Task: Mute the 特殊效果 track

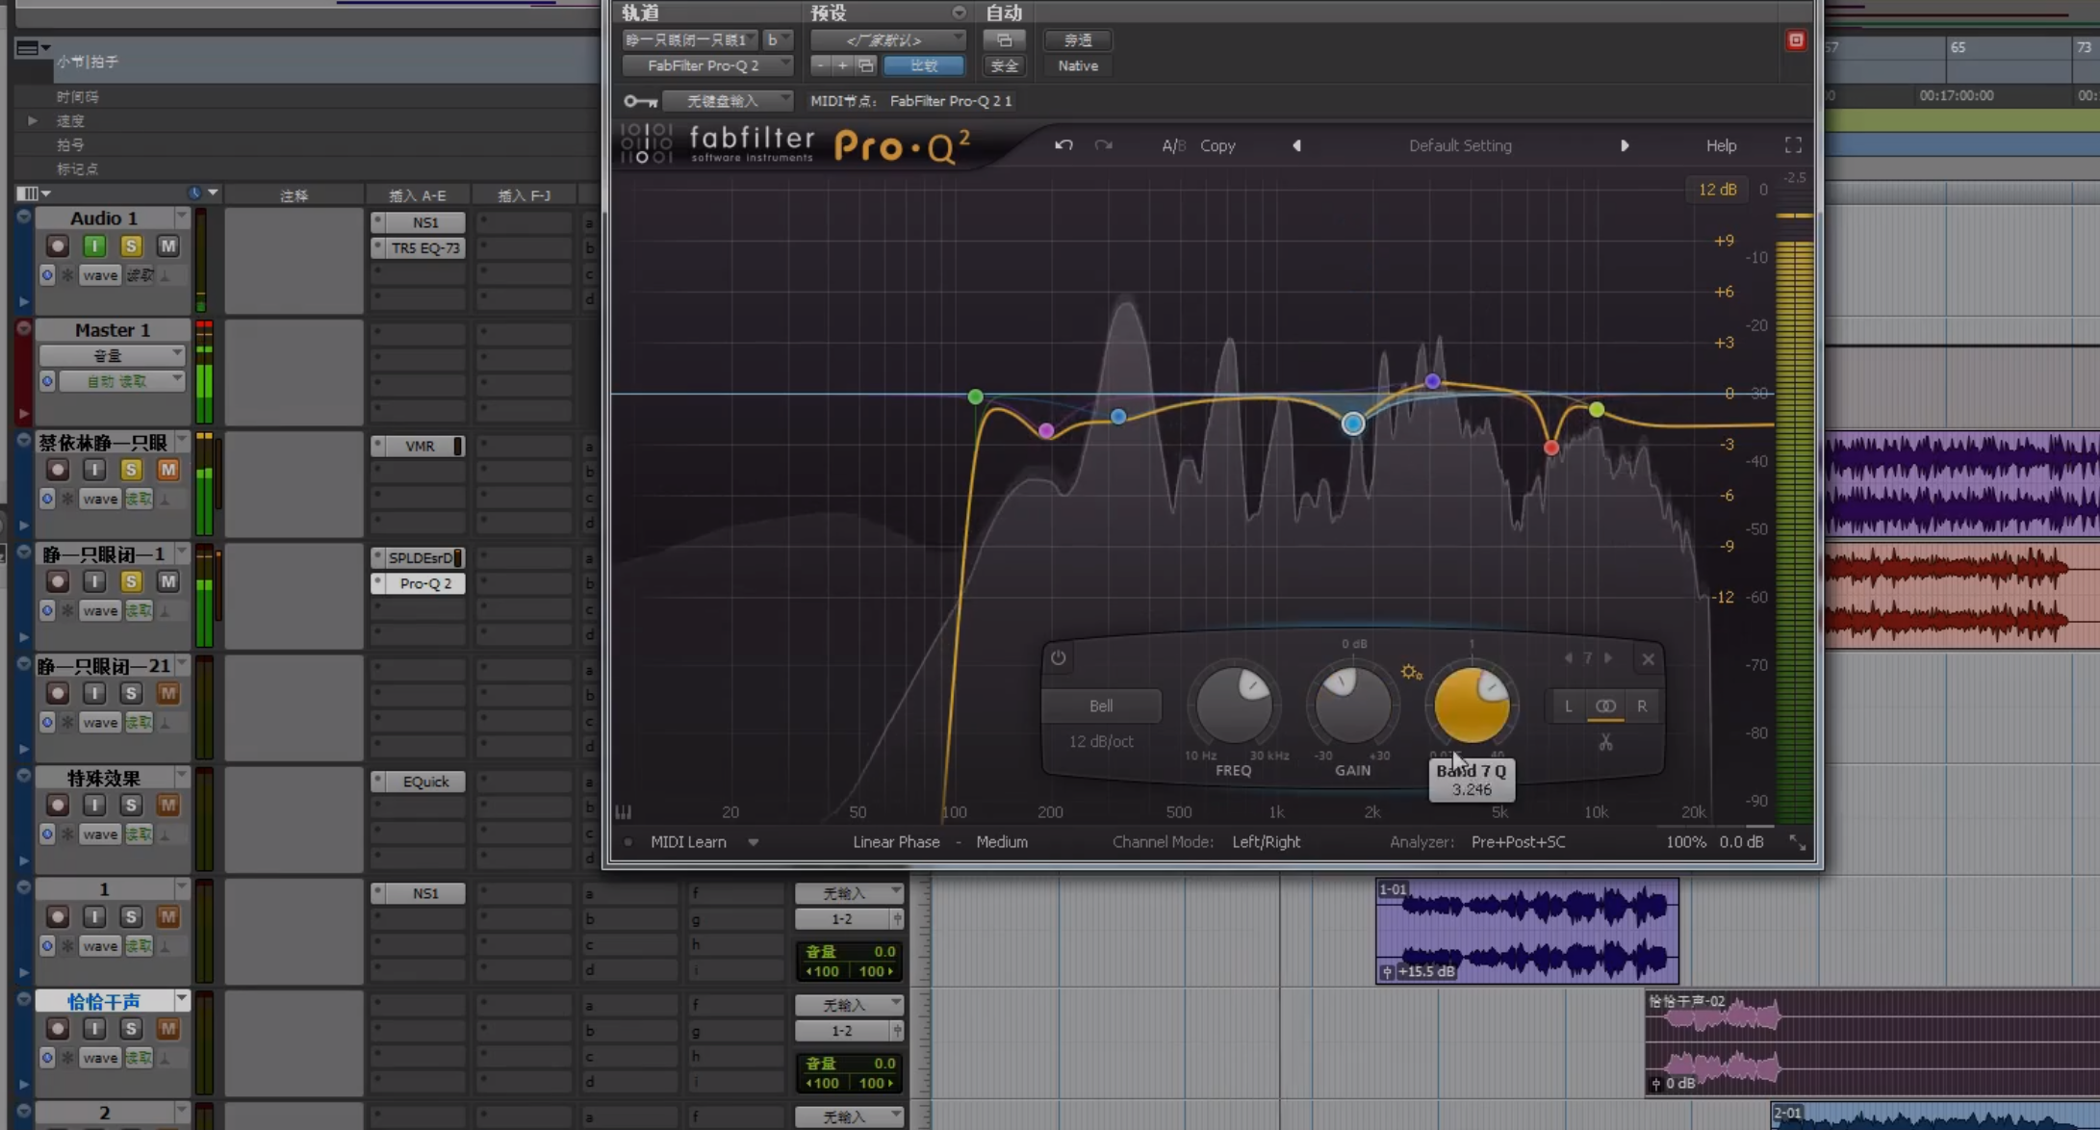Action: pos(167,805)
